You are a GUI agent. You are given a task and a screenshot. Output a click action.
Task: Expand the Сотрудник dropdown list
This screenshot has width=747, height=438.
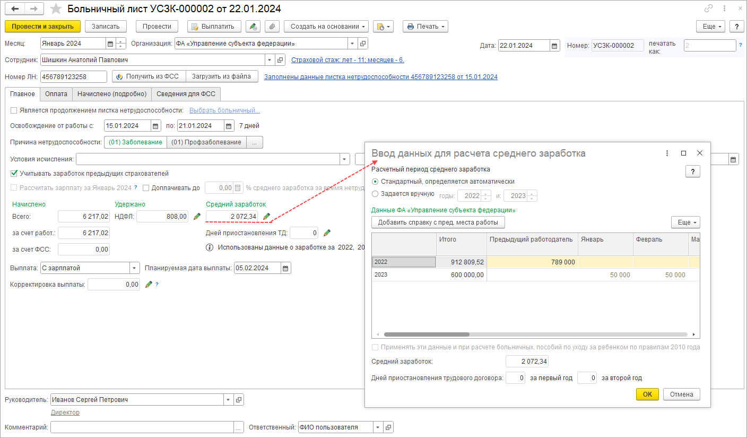click(271, 60)
